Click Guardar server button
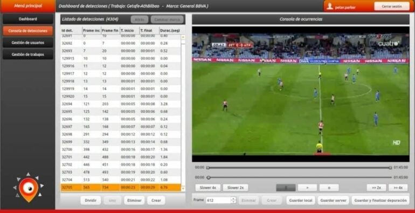 point(333,200)
